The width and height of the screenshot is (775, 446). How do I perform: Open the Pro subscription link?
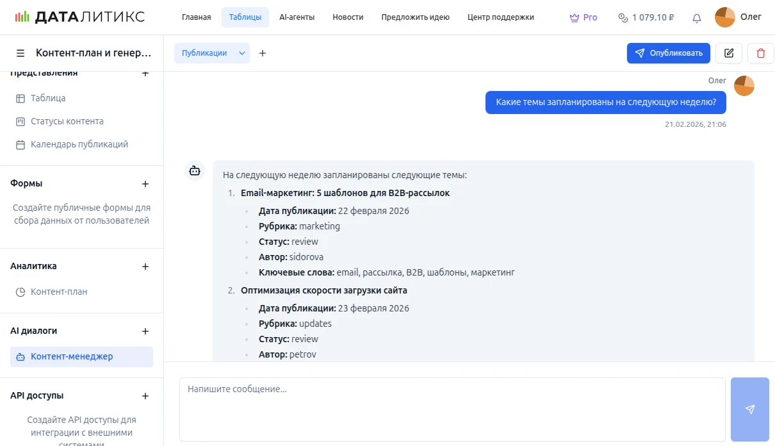tap(583, 17)
